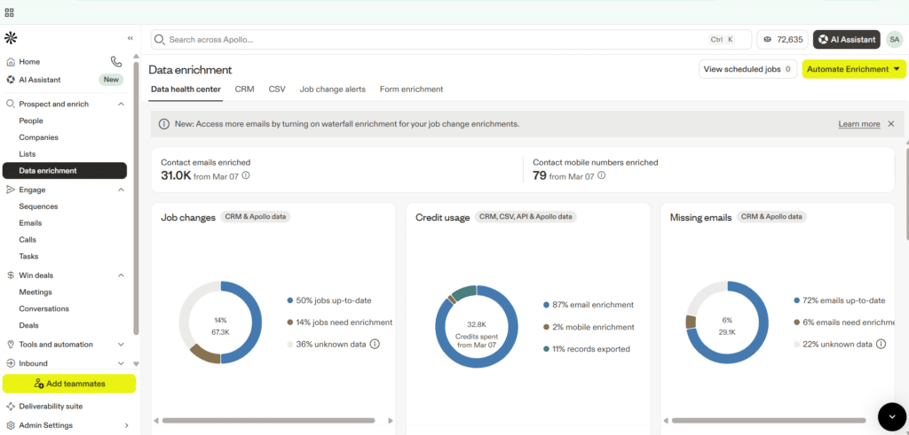Click the 50% jobs up-to-date legend dot

290,301
